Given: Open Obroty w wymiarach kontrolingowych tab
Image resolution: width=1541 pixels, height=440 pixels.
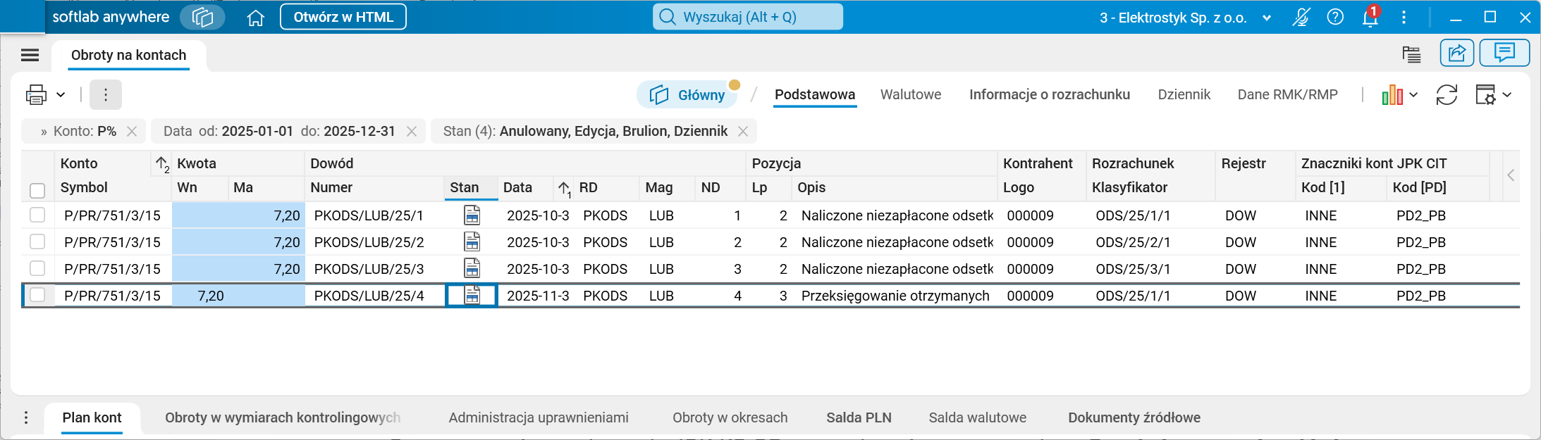Looking at the screenshot, I should pyautogui.click(x=283, y=417).
